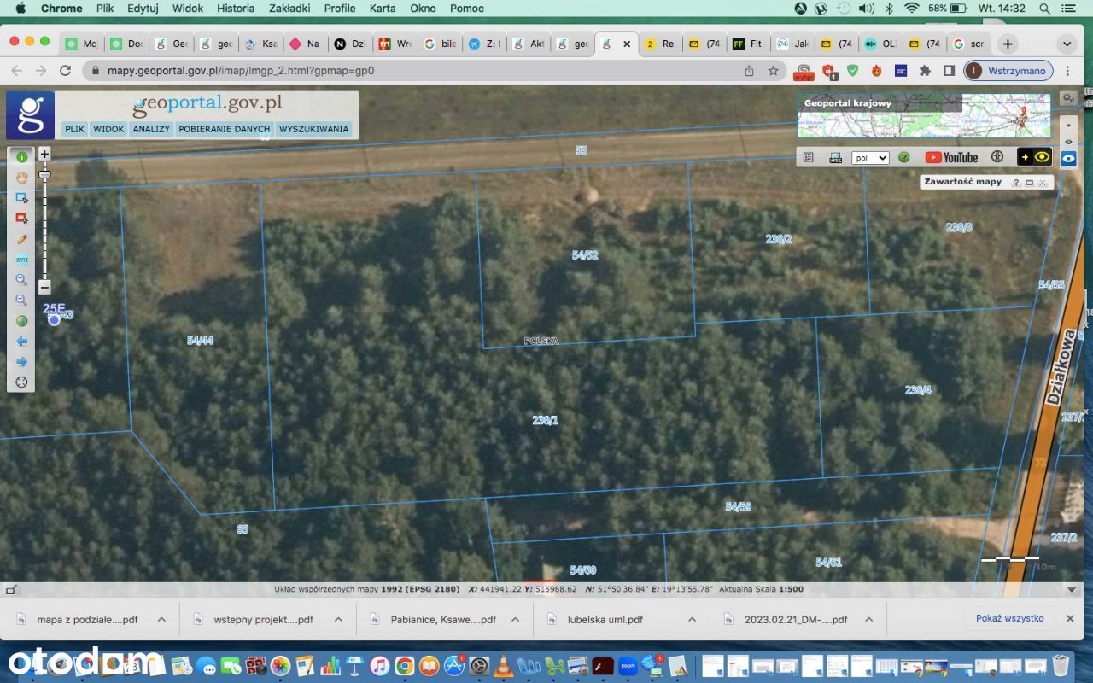The height and width of the screenshot is (683, 1093).
Task: Expand options for wstepny projekt pdf
Action: (338, 620)
